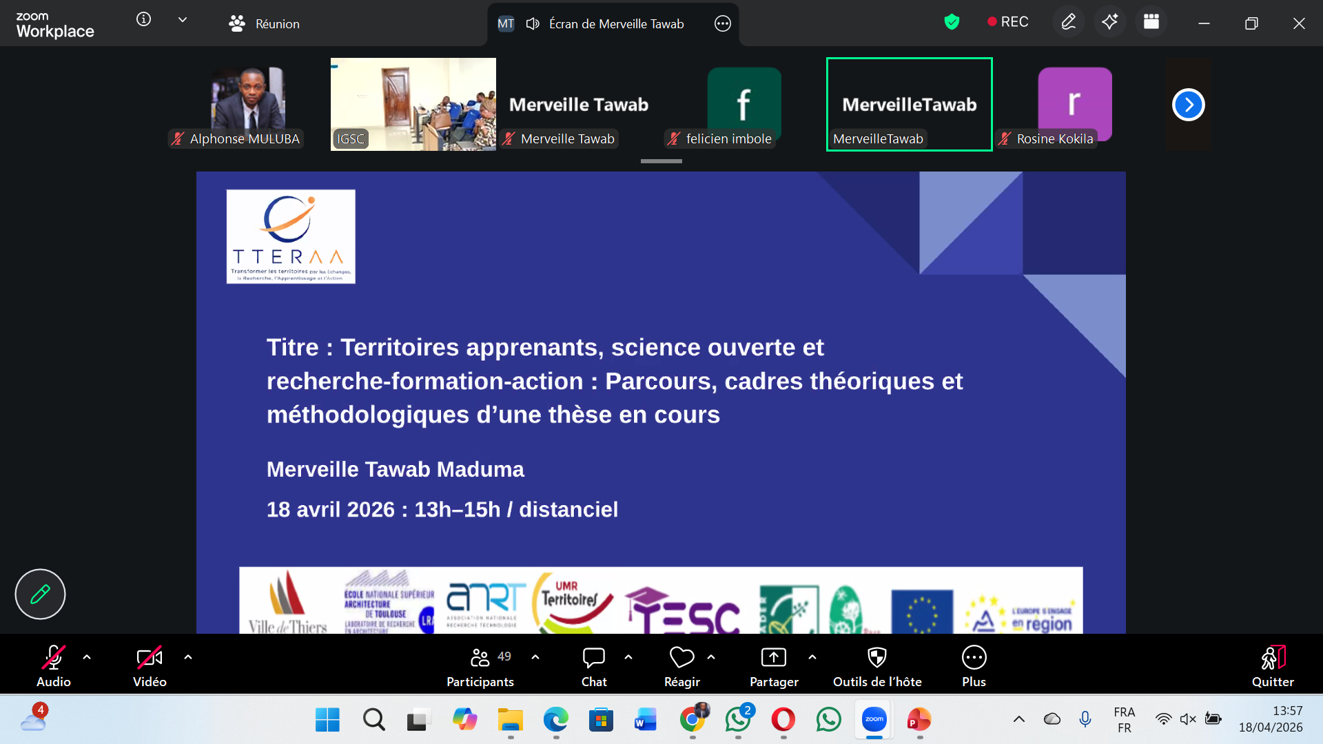Image resolution: width=1323 pixels, height=744 pixels.
Task: Select the Écran de Merveille Tawab tab
Action: click(615, 23)
